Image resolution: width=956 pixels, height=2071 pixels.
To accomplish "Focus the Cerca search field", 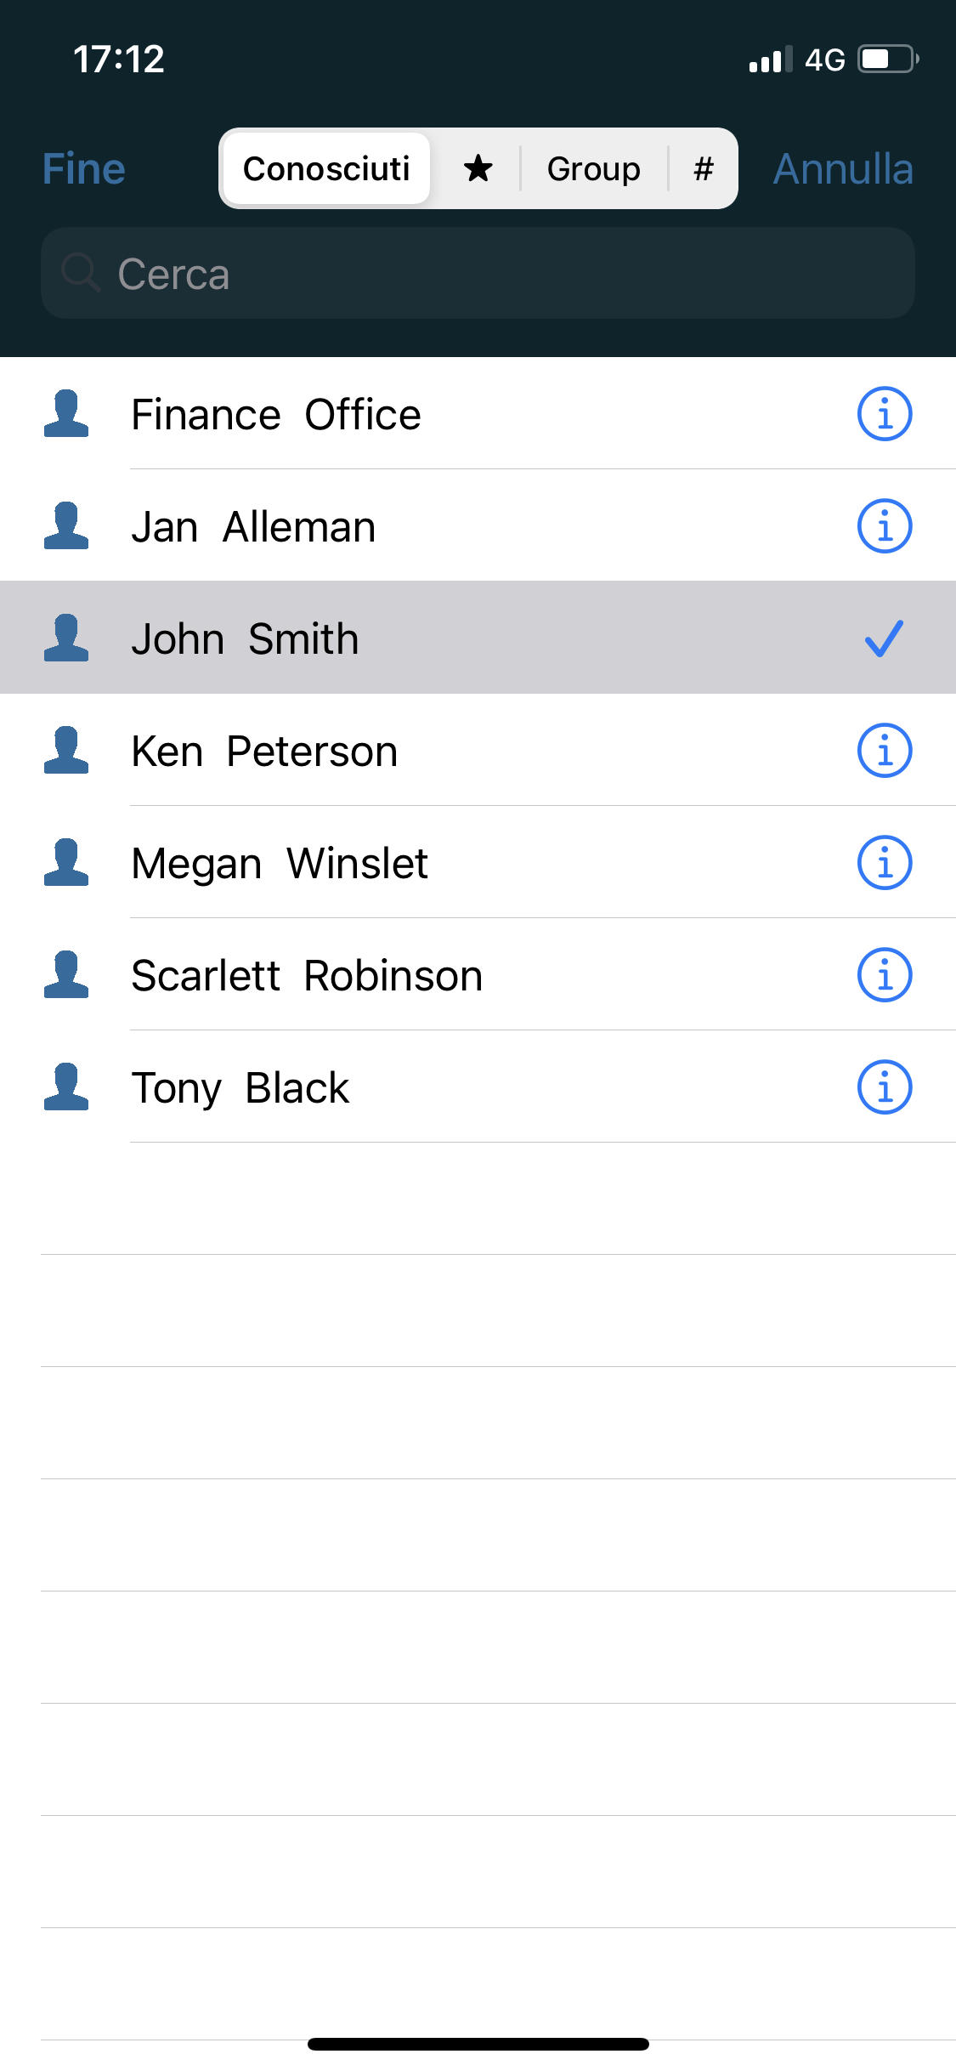I will coord(478,274).
